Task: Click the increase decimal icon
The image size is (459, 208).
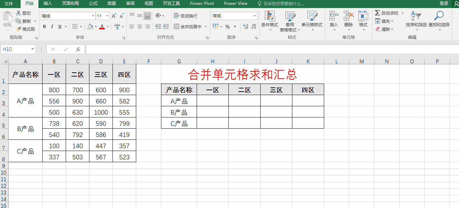Action: pos(246,27)
